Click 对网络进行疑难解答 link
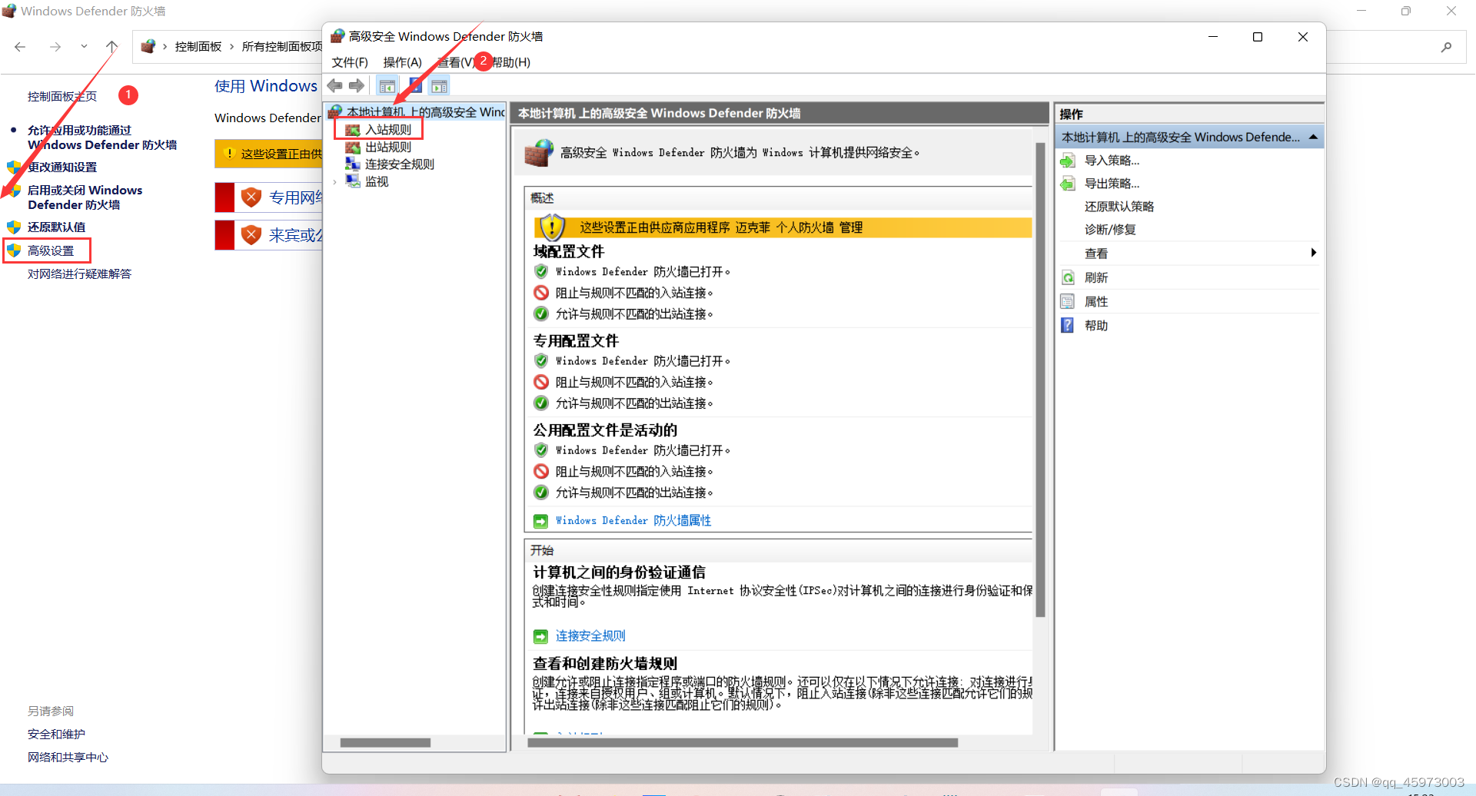1476x796 pixels. click(x=79, y=274)
